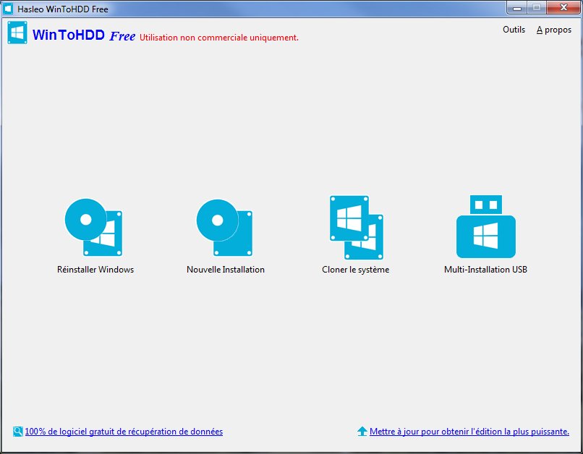Click the WinToHDD logo in header

17,33
